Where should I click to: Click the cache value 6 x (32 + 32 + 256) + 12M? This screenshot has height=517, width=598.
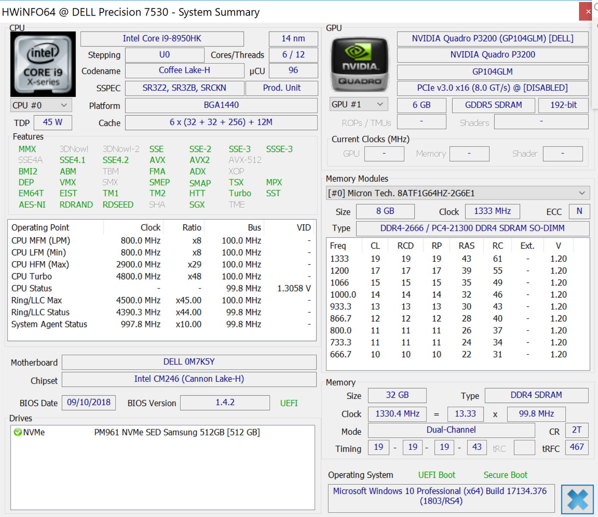pyautogui.click(x=221, y=122)
